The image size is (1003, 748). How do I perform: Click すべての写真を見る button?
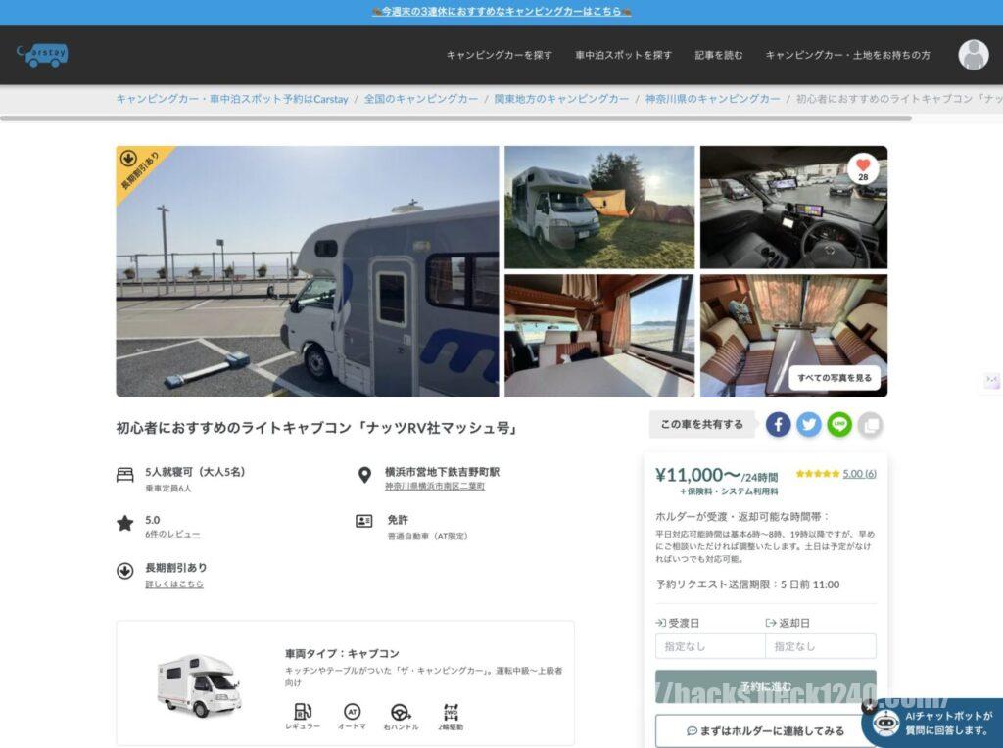835,378
